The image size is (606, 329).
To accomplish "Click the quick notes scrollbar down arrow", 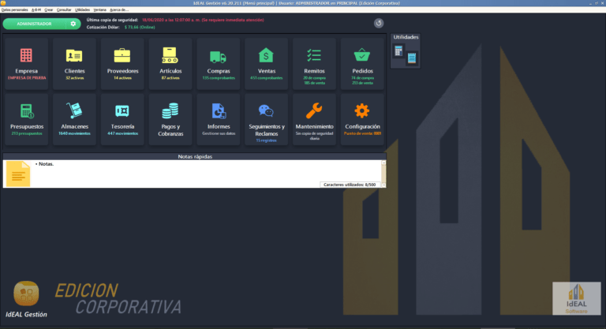I will 383,185.
